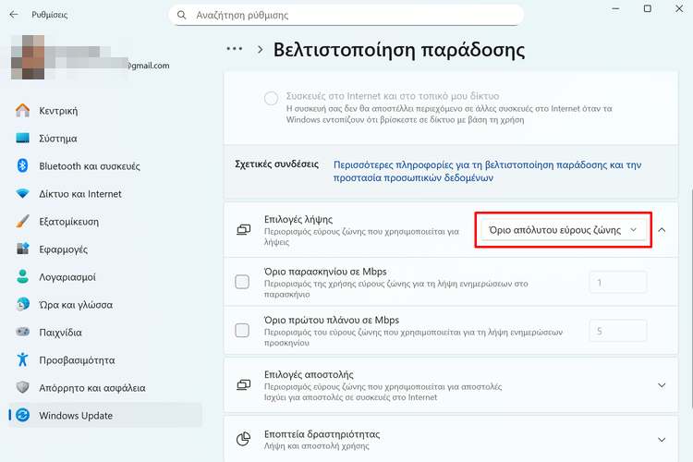Select Windows Update in sidebar
This screenshot has width=693, height=462.
(76, 416)
